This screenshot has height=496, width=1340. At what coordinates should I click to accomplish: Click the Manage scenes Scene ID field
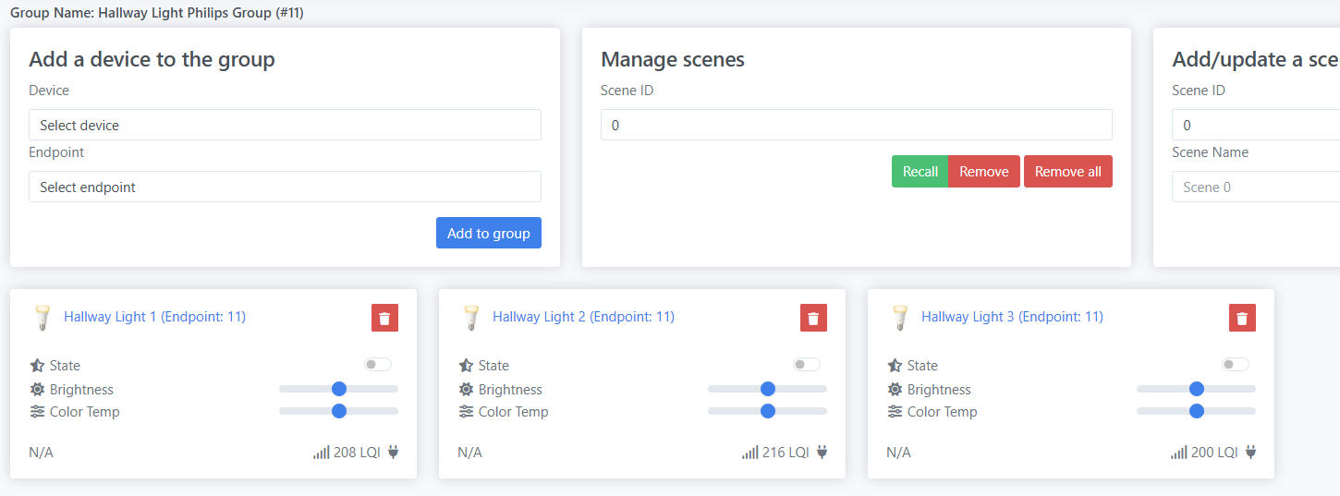coord(857,125)
